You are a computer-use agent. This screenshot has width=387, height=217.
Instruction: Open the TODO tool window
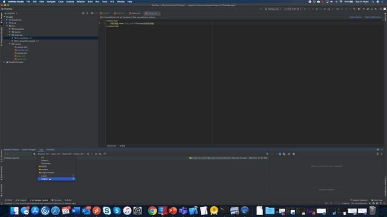[8, 200]
